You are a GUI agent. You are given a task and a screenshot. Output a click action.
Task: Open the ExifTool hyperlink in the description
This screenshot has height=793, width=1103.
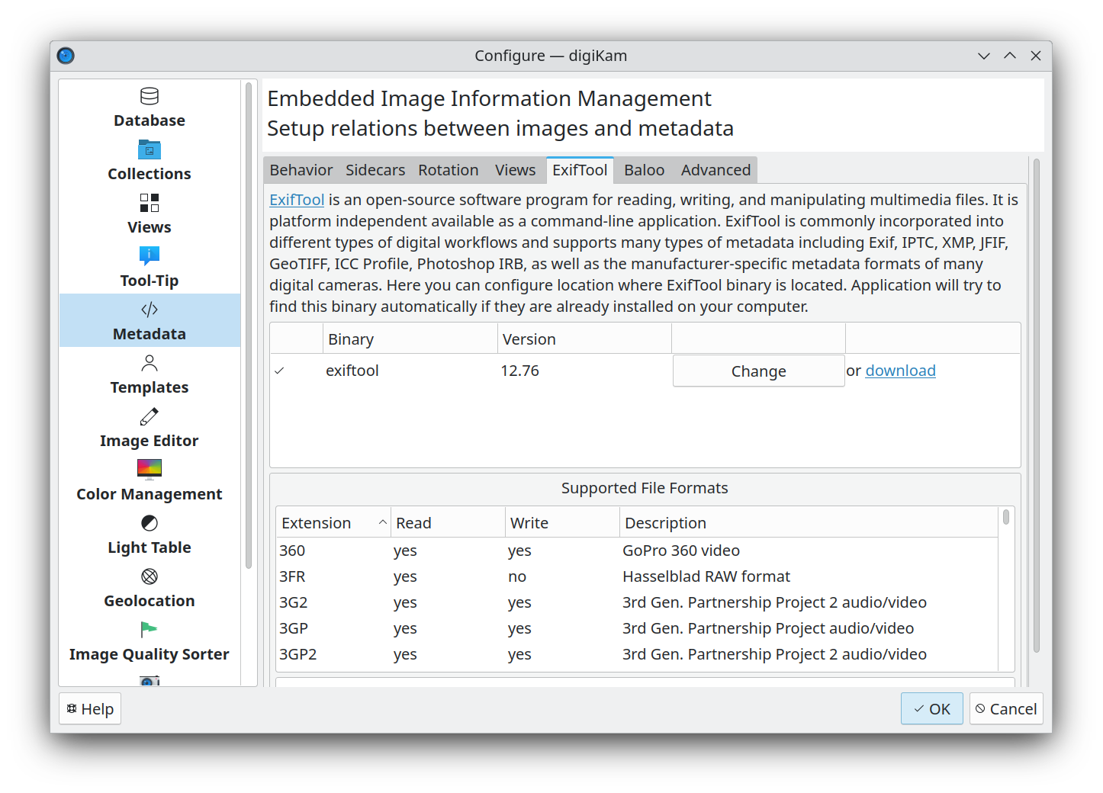click(x=297, y=200)
